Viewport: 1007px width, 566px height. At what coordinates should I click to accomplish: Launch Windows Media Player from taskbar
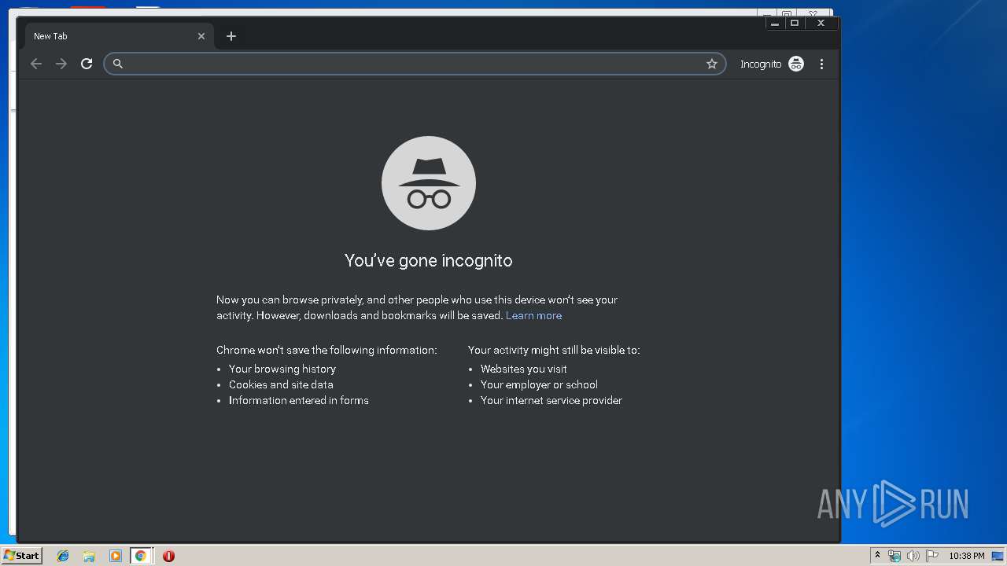[115, 556]
